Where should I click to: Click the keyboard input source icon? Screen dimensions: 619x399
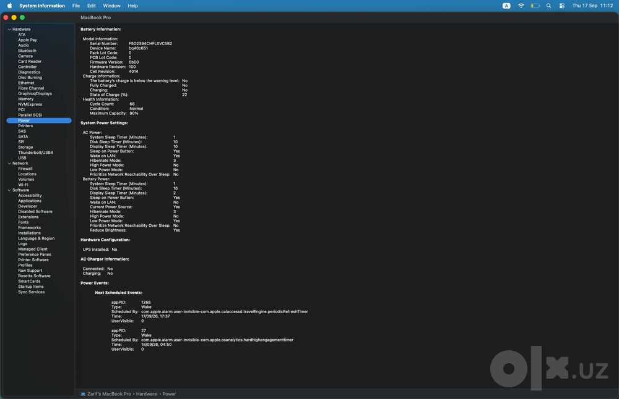click(506, 6)
